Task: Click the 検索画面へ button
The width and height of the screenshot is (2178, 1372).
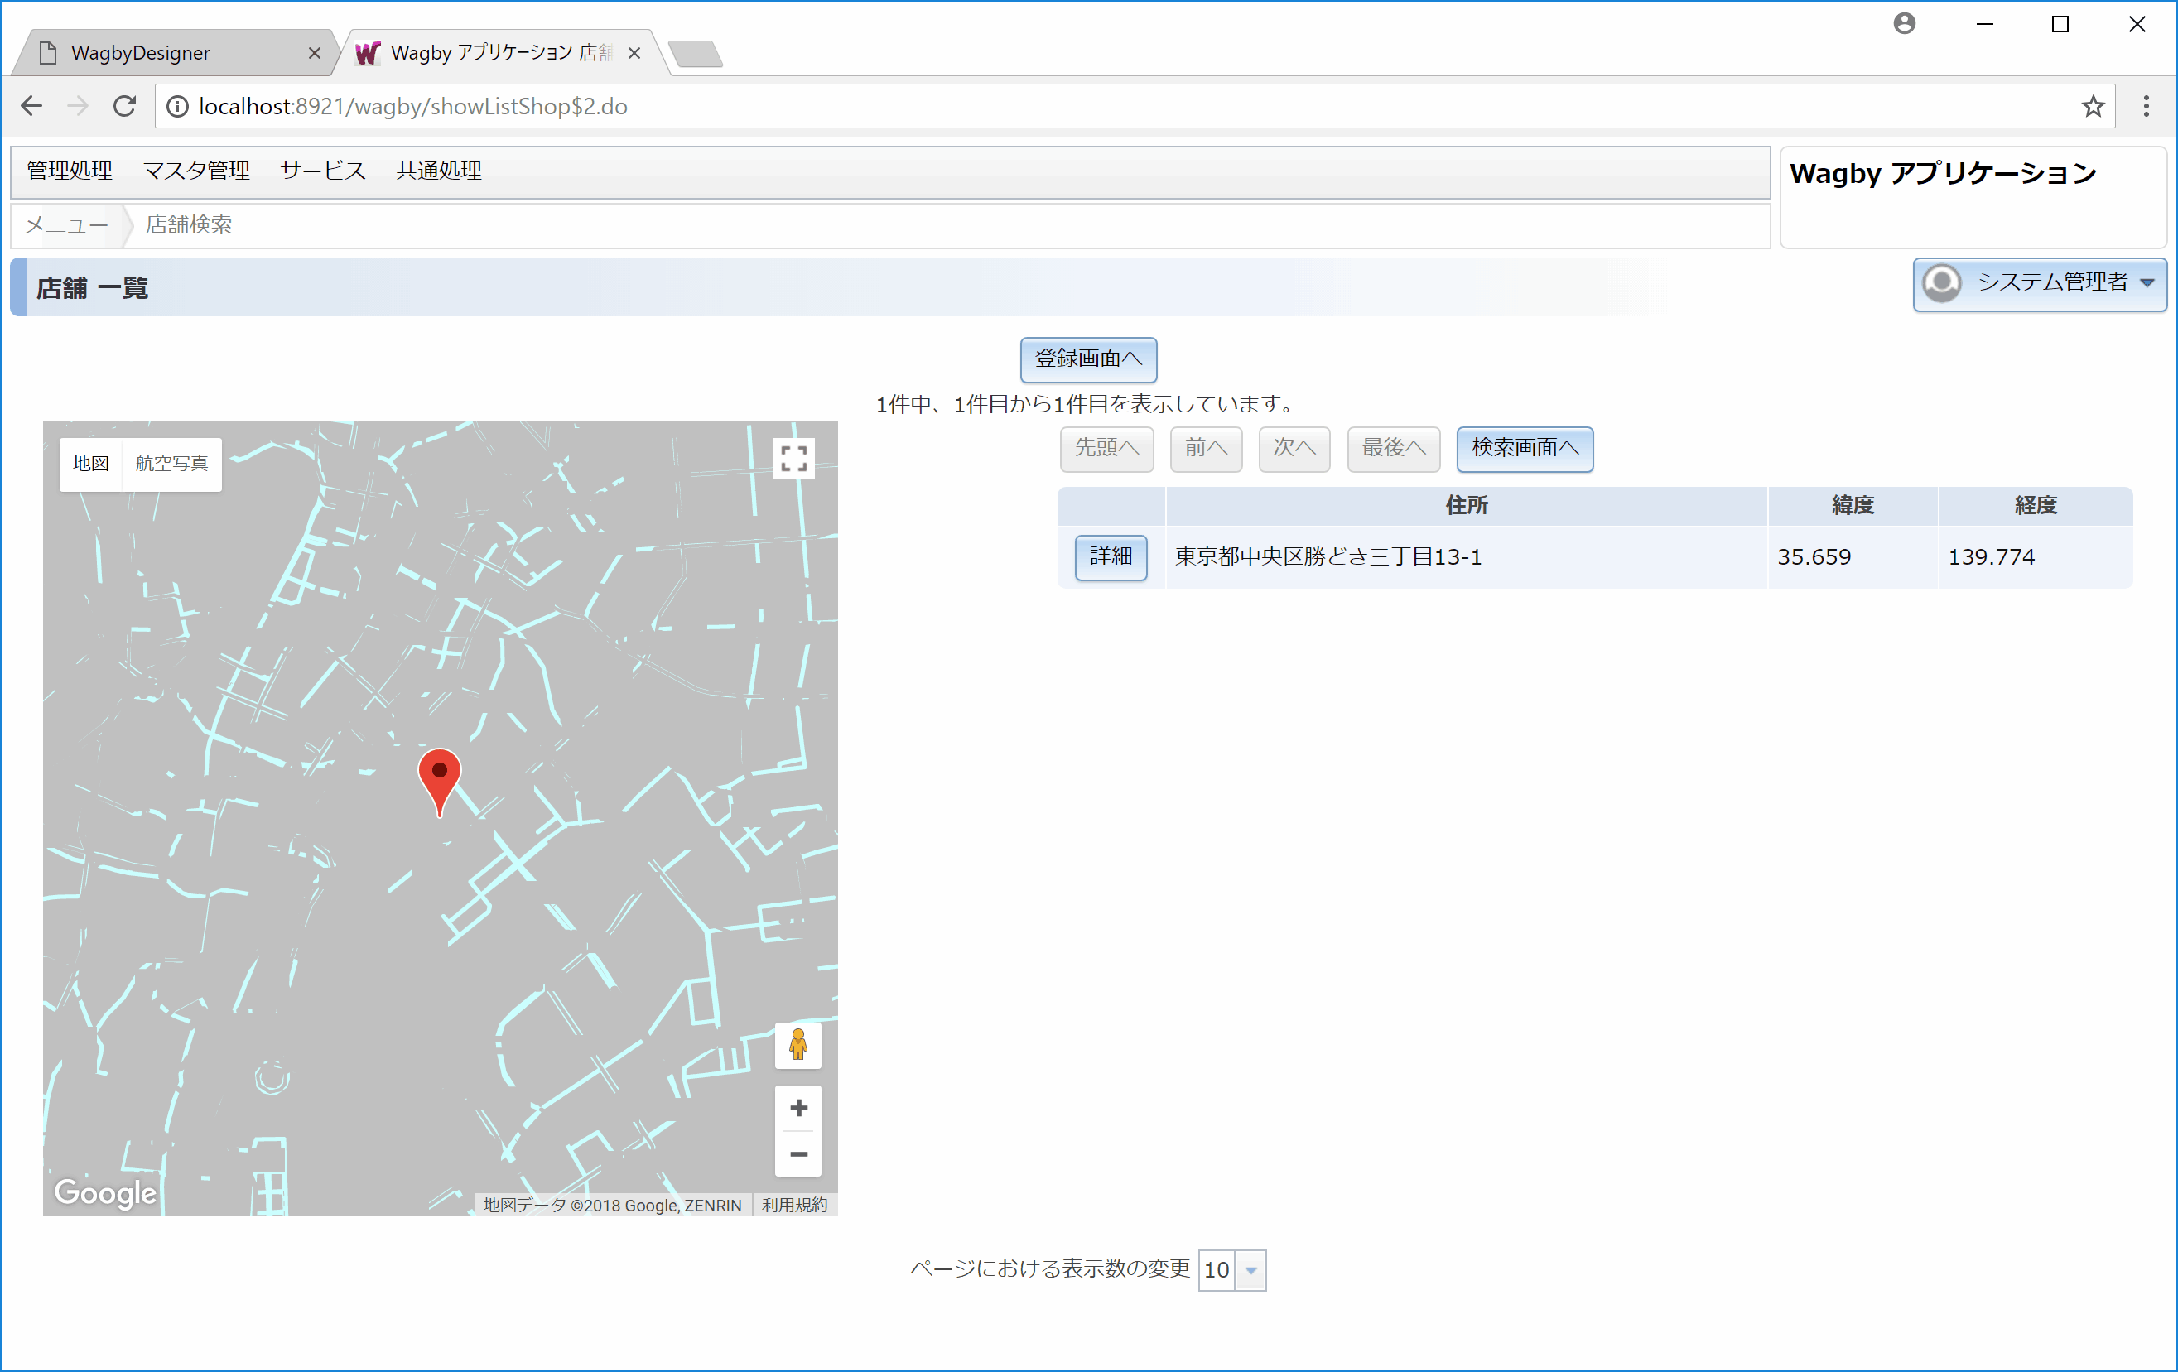Action: 1524,449
